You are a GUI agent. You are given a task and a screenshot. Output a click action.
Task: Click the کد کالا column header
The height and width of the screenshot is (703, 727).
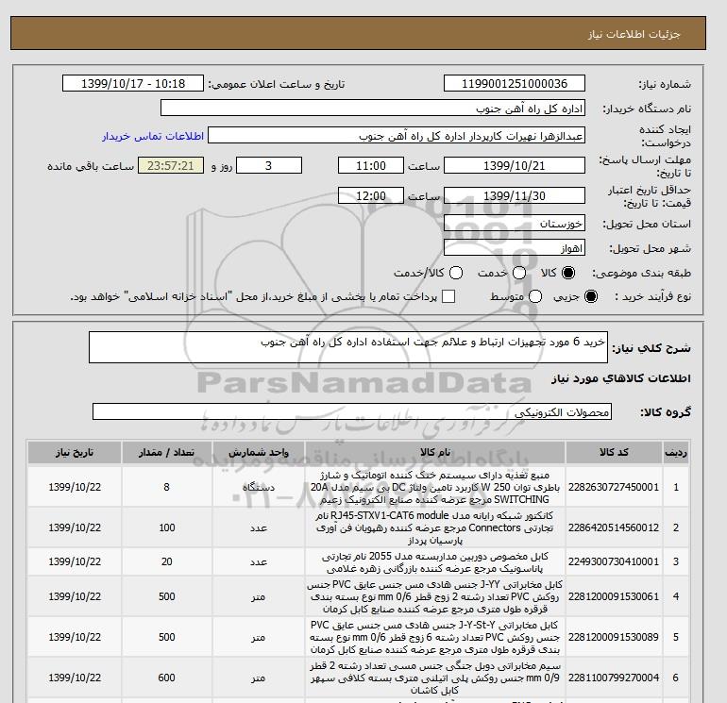[x=614, y=452]
